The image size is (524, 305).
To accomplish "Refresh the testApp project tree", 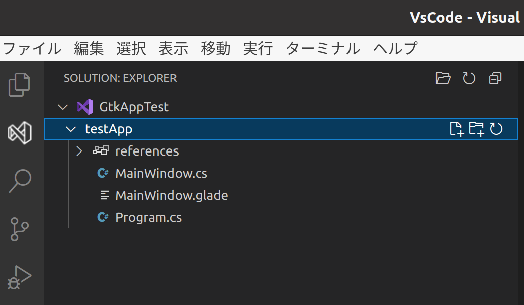I will click(496, 129).
